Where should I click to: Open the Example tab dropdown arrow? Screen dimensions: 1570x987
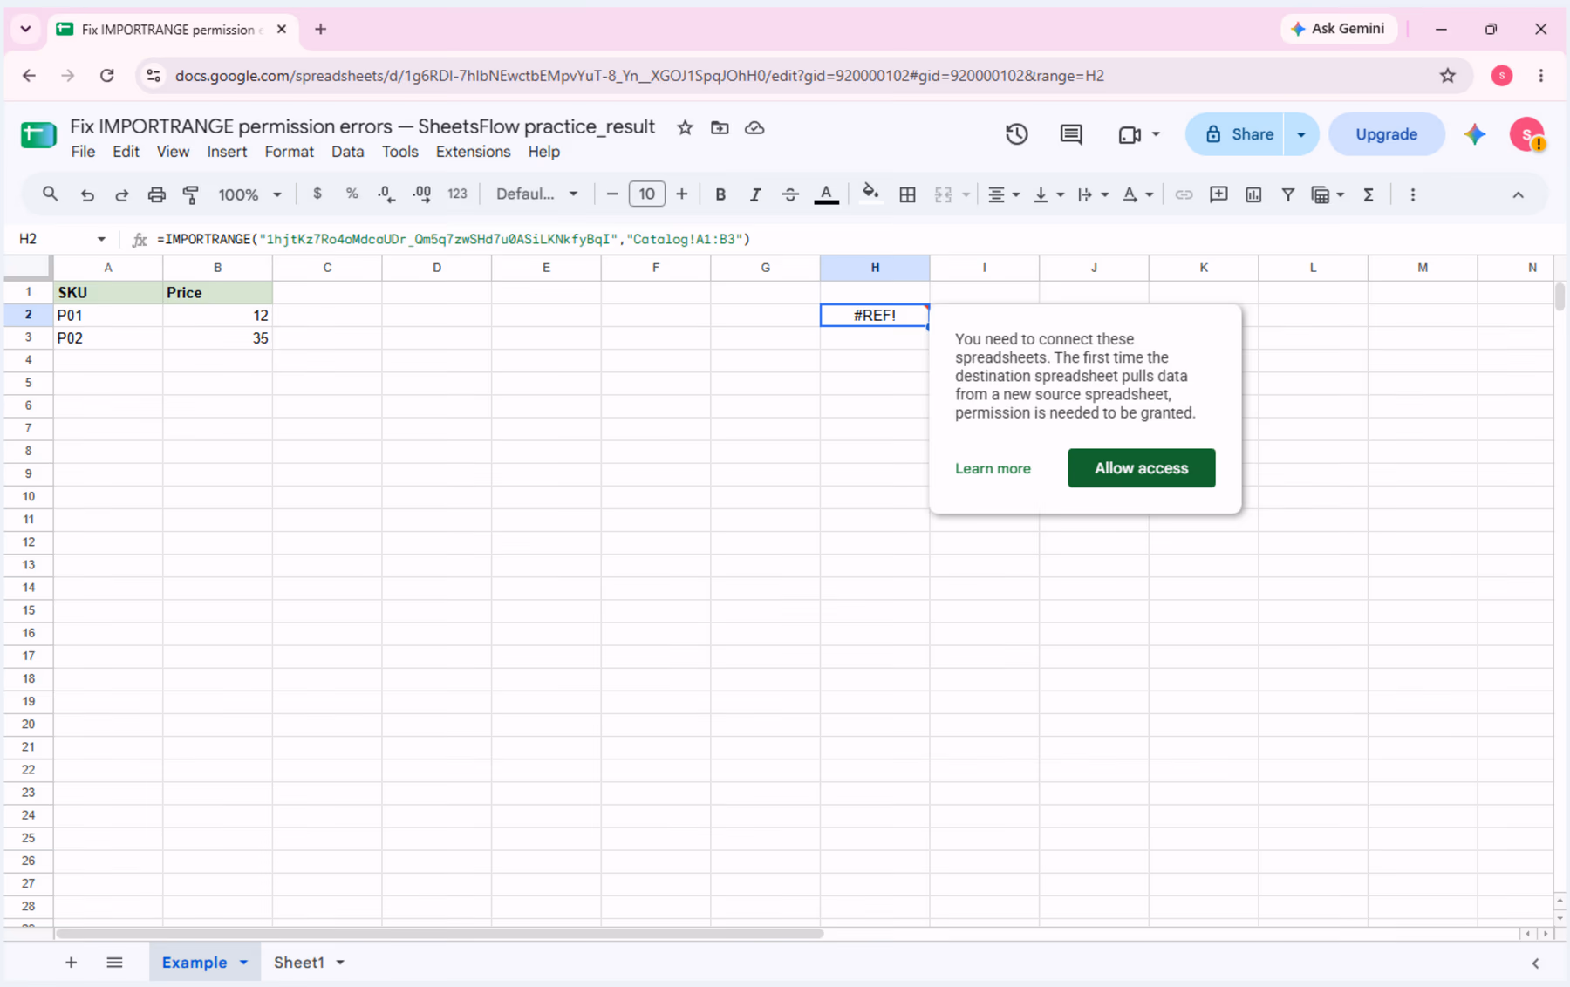pos(243,963)
